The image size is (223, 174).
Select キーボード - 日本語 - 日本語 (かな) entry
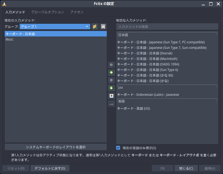[x=167, y=81]
